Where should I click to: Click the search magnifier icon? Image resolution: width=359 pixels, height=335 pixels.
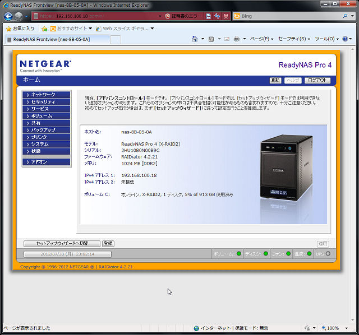pyautogui.click(x=345, y=16)
